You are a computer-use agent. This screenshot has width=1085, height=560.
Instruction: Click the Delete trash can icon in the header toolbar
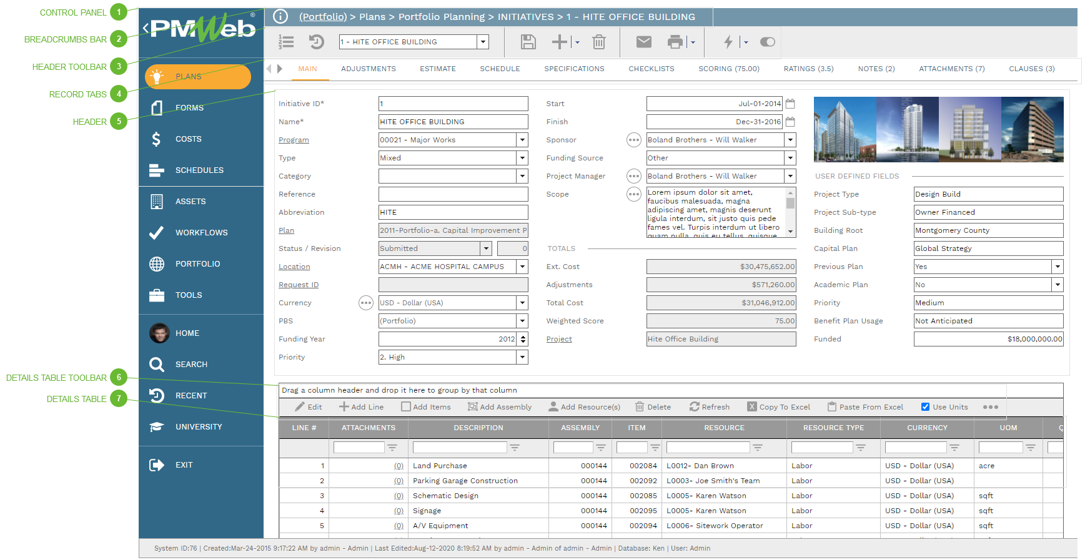(598, 42)
